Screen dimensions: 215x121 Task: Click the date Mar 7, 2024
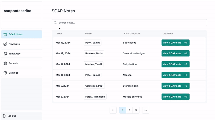[63, 86]
